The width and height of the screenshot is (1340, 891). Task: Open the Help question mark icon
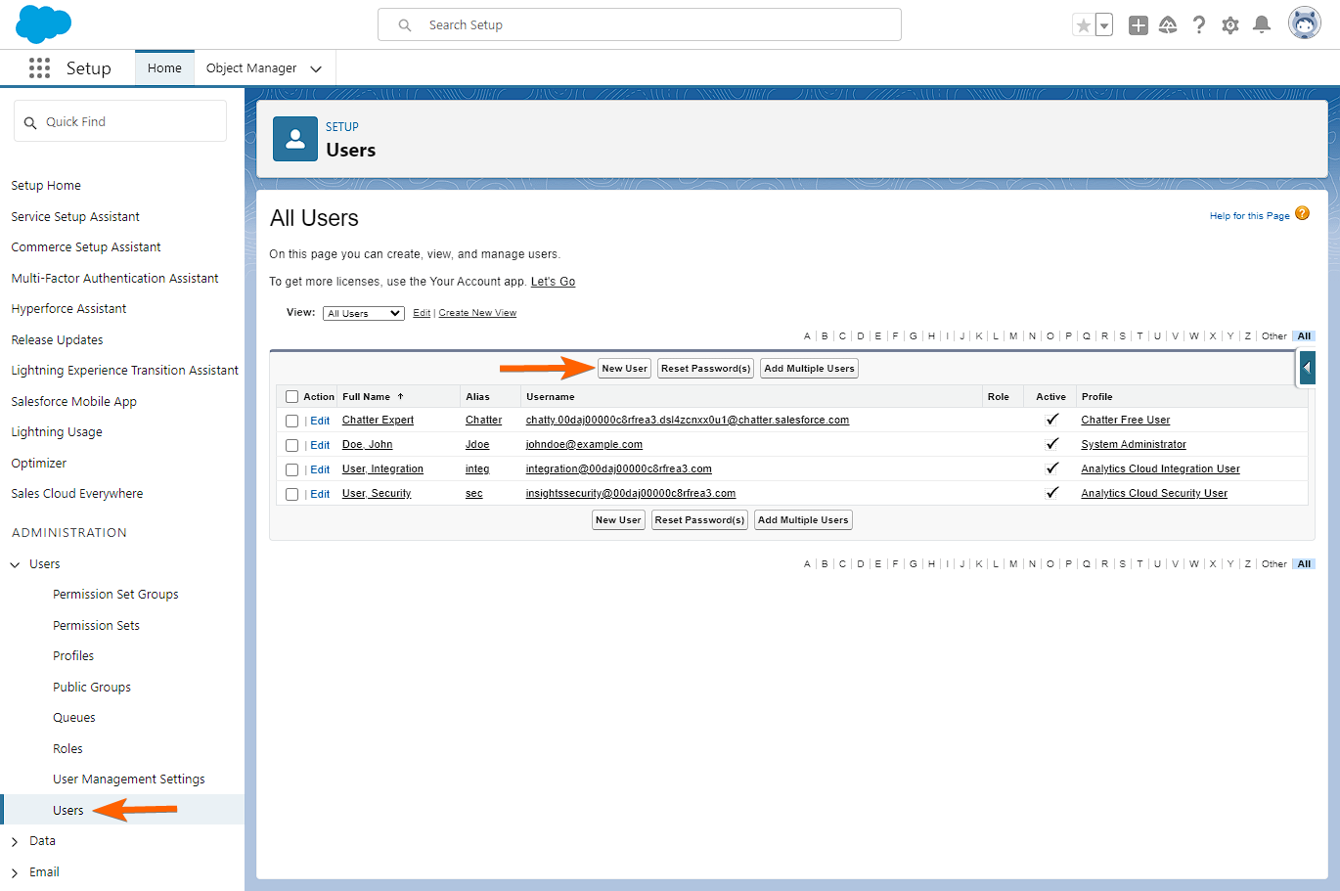pos(1199,25)
